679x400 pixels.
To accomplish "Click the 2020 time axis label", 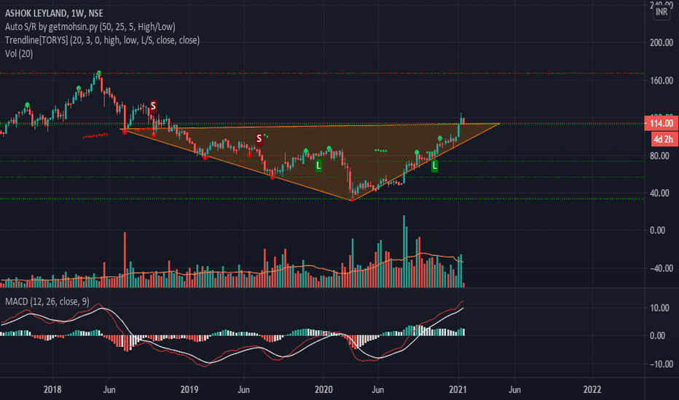I will pyautogui.click(x=323, y=390).
